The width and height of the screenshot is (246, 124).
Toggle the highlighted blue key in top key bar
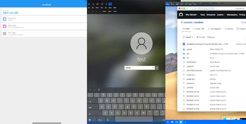[x=110, y=4]
